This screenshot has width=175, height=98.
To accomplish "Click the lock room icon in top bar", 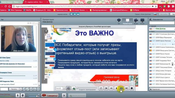I will (x=75, y=14).
